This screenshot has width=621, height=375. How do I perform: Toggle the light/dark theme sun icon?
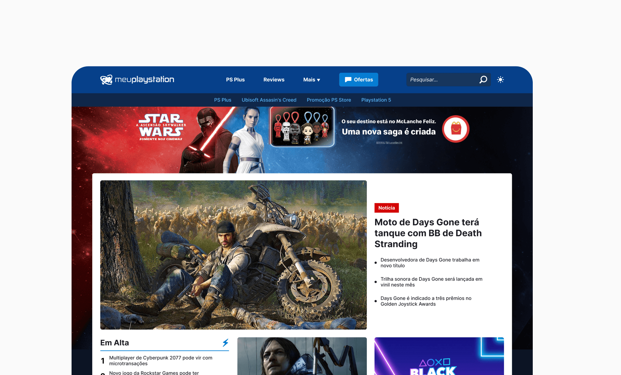pos(500,80)
